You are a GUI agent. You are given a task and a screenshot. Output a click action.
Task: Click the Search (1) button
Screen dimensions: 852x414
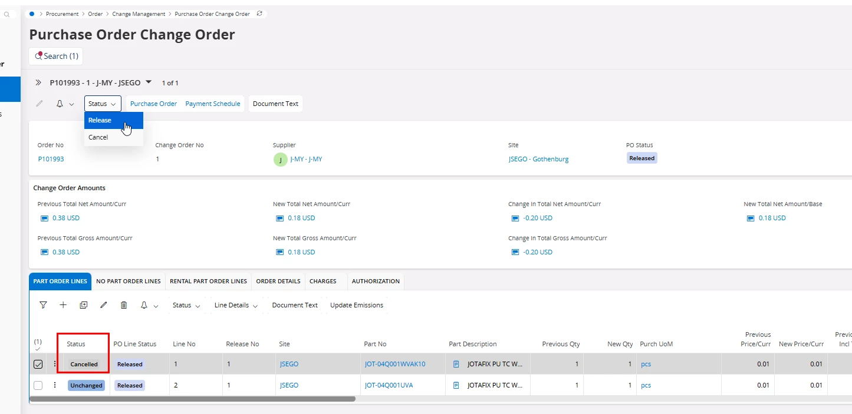tap(56, 56)
